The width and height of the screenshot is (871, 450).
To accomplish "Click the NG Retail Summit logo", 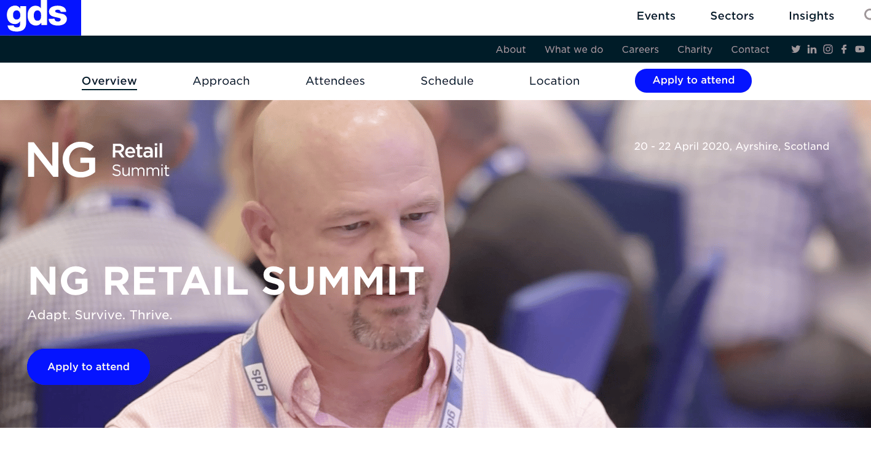I will click(98, 160).
